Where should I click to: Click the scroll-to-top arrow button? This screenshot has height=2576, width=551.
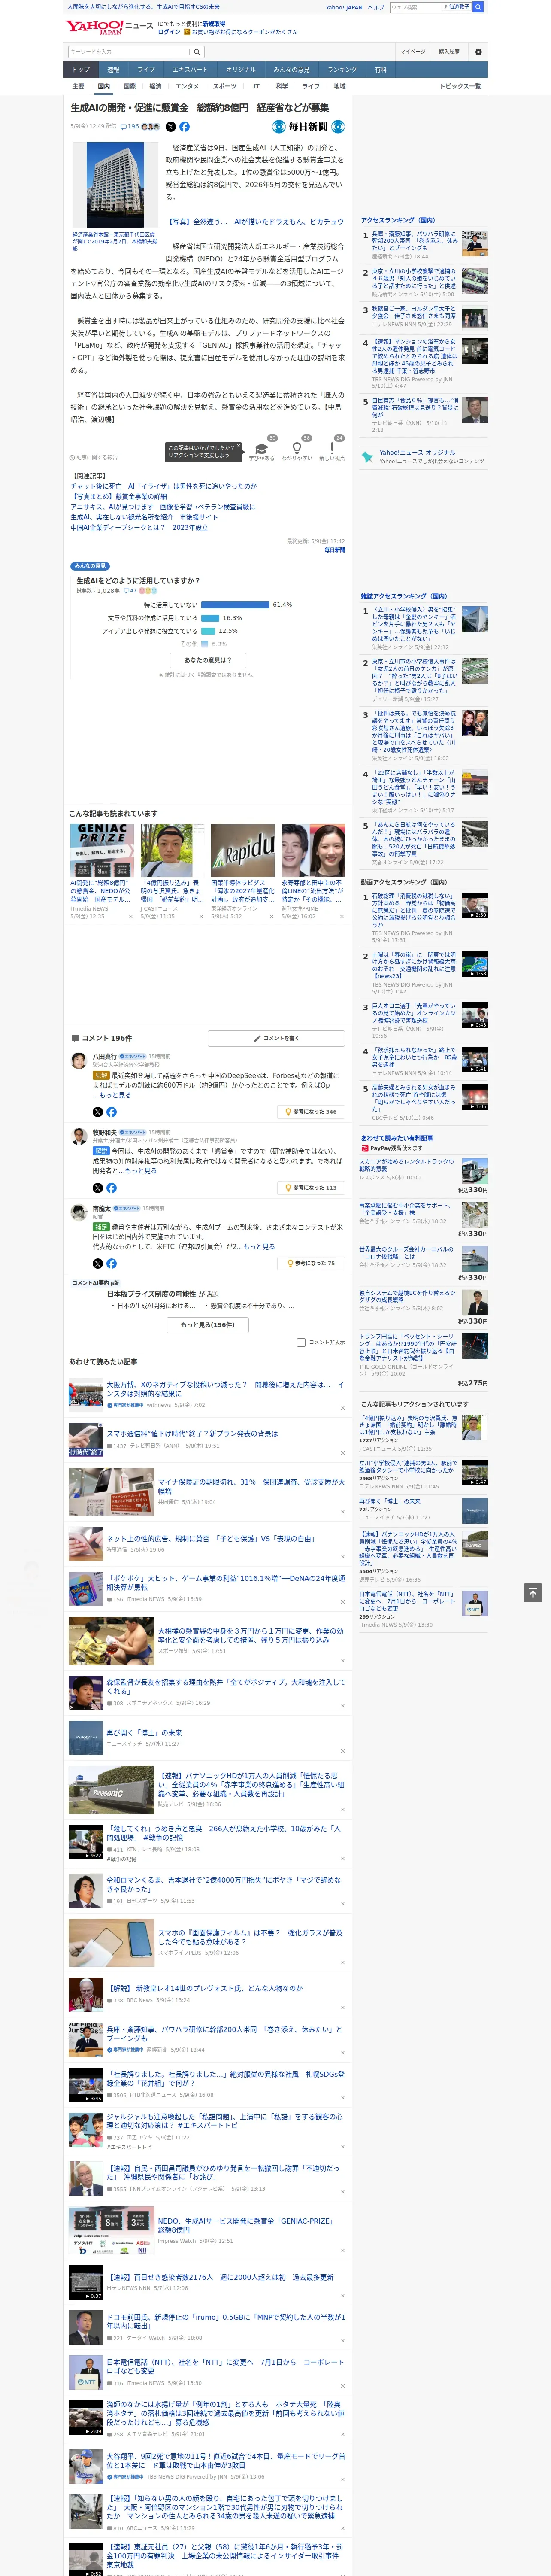pyautogui.click(x=533, y=1592)
